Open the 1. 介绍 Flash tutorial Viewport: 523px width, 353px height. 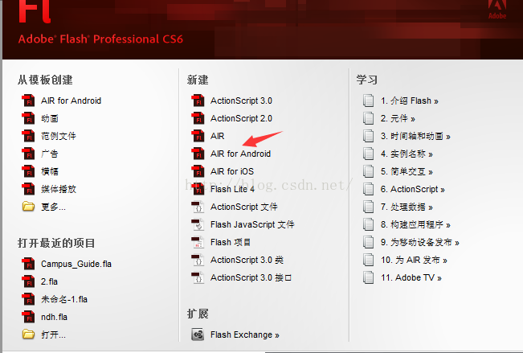[410, 101]
